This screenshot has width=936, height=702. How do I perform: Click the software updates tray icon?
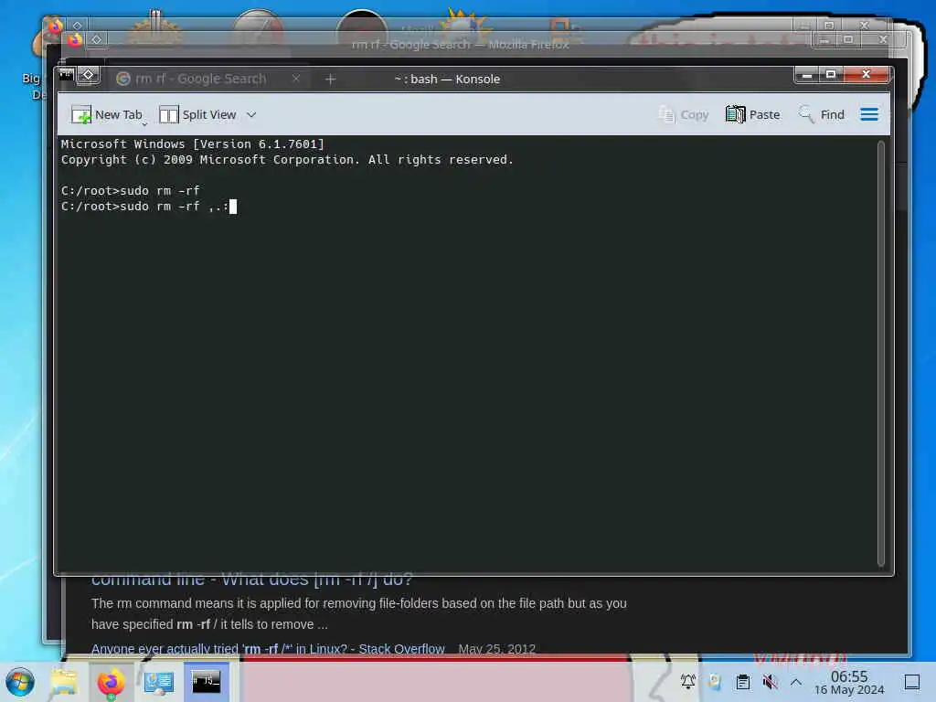click(x=715, y=682)
